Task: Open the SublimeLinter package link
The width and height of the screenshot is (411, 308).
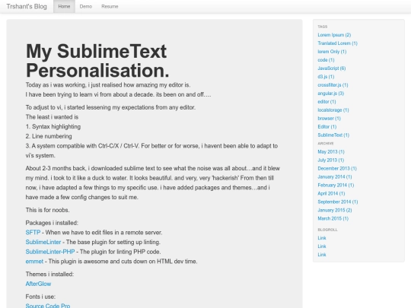Action: point(43,242)
